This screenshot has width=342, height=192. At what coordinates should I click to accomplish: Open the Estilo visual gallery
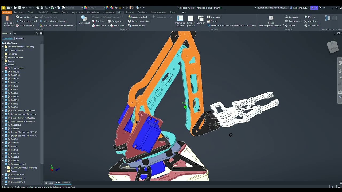click(84, 20)
